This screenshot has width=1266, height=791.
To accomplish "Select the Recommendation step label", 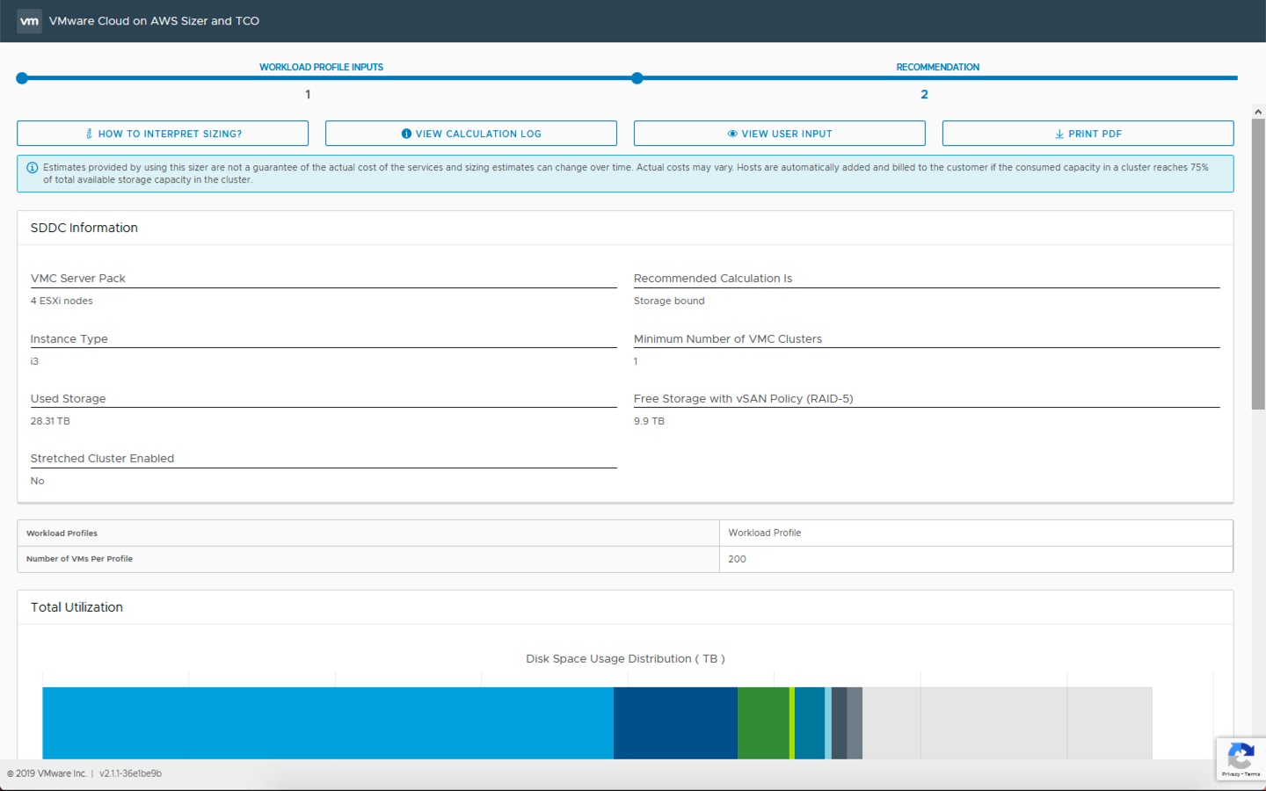I will [938, 67].
